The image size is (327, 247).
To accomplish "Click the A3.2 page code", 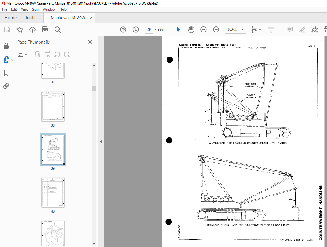I will click(x=312, y=46).
